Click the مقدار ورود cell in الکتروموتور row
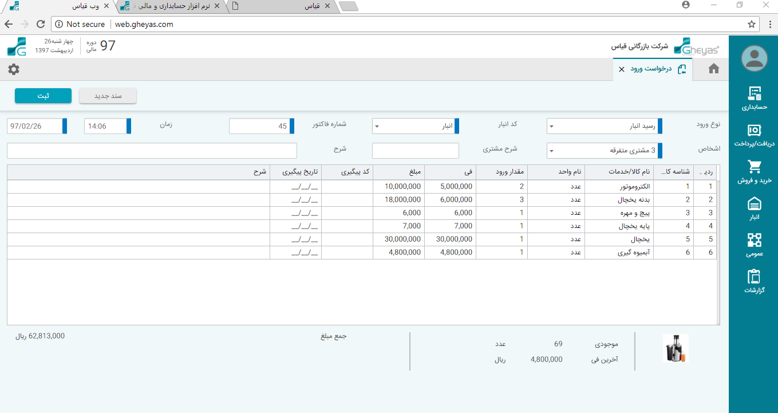Screen dimensions: 778x413 pos(501,187)
